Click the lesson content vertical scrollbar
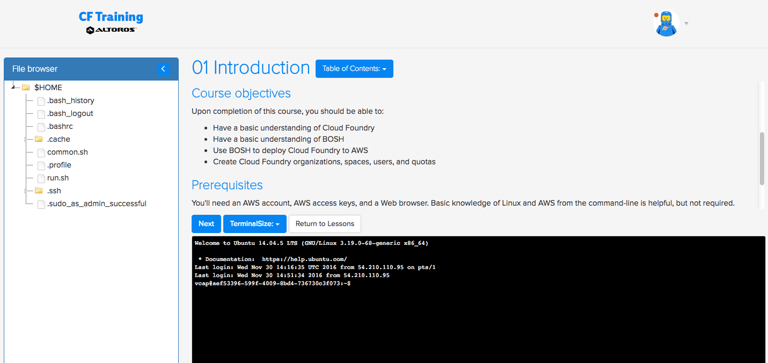Screen dimensions: 768x363 (762, 158)
